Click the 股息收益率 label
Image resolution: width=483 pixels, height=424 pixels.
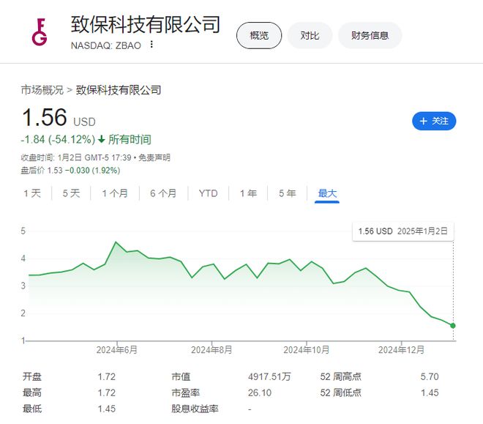click(195, 409)
